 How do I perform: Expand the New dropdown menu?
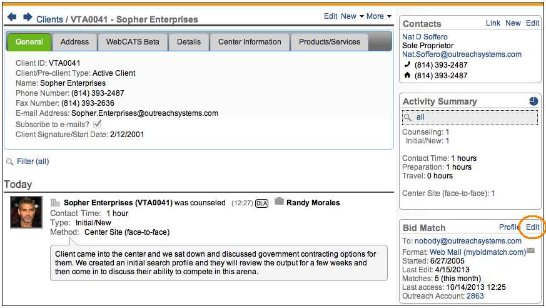(352, 16)
